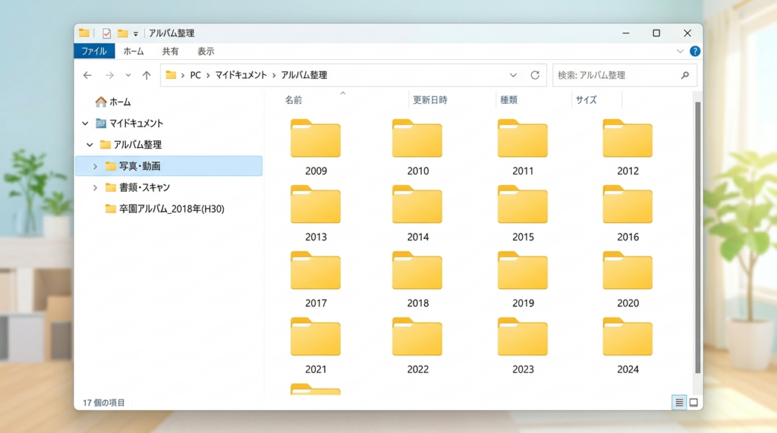Expand the 書類・スキャン tree node
This screenshot has width=777, height=433.
tap(96, 188)
